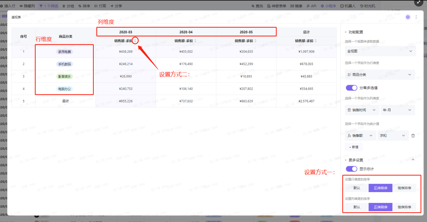Click the Share (分享) toolbar item

pyautogui.click(x=116, y=6)
